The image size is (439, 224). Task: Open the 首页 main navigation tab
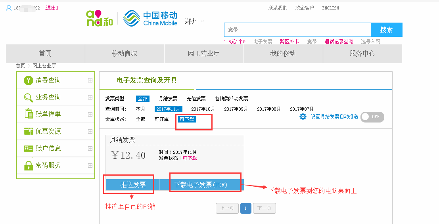pos(45,54)
